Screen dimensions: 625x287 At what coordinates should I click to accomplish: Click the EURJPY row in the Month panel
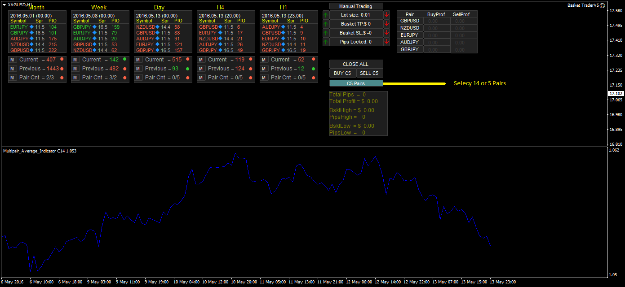click(33, 27)
